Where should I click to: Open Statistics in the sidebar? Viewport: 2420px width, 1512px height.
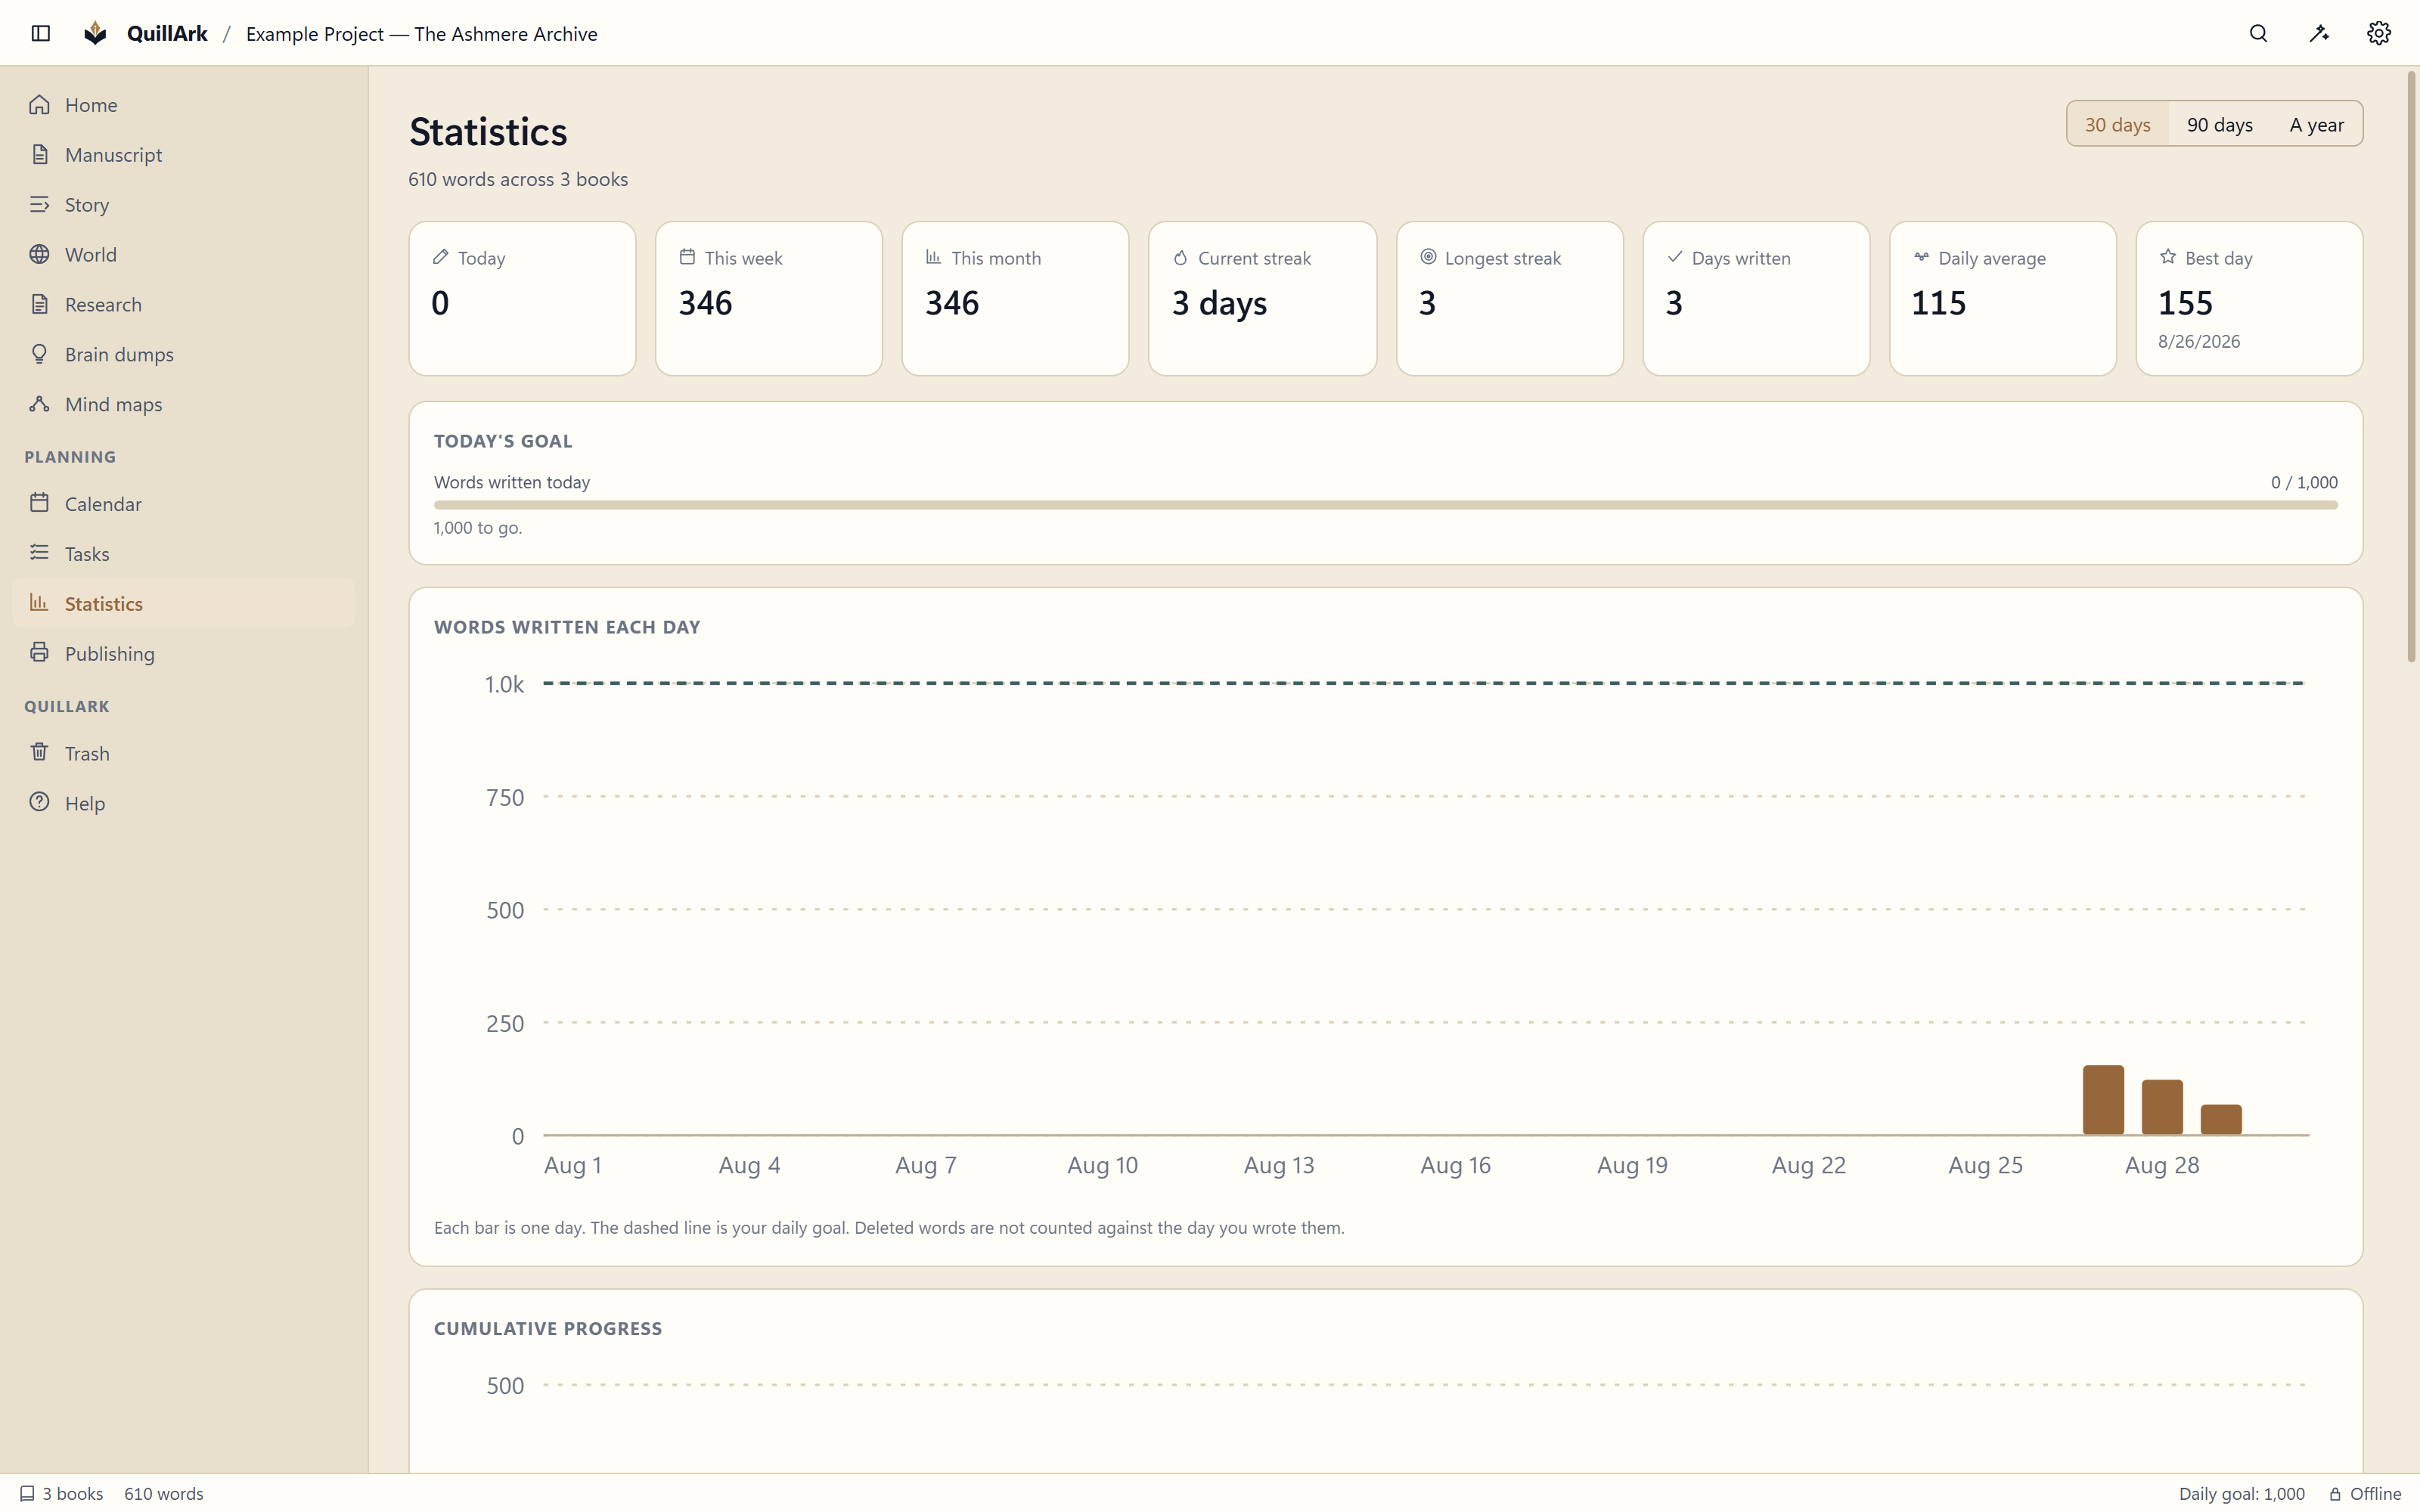tap(184, 603)
